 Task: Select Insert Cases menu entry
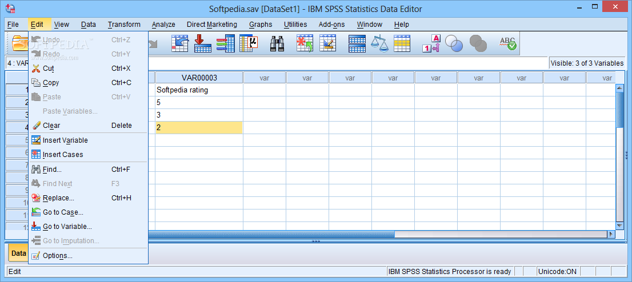[88, 154]
